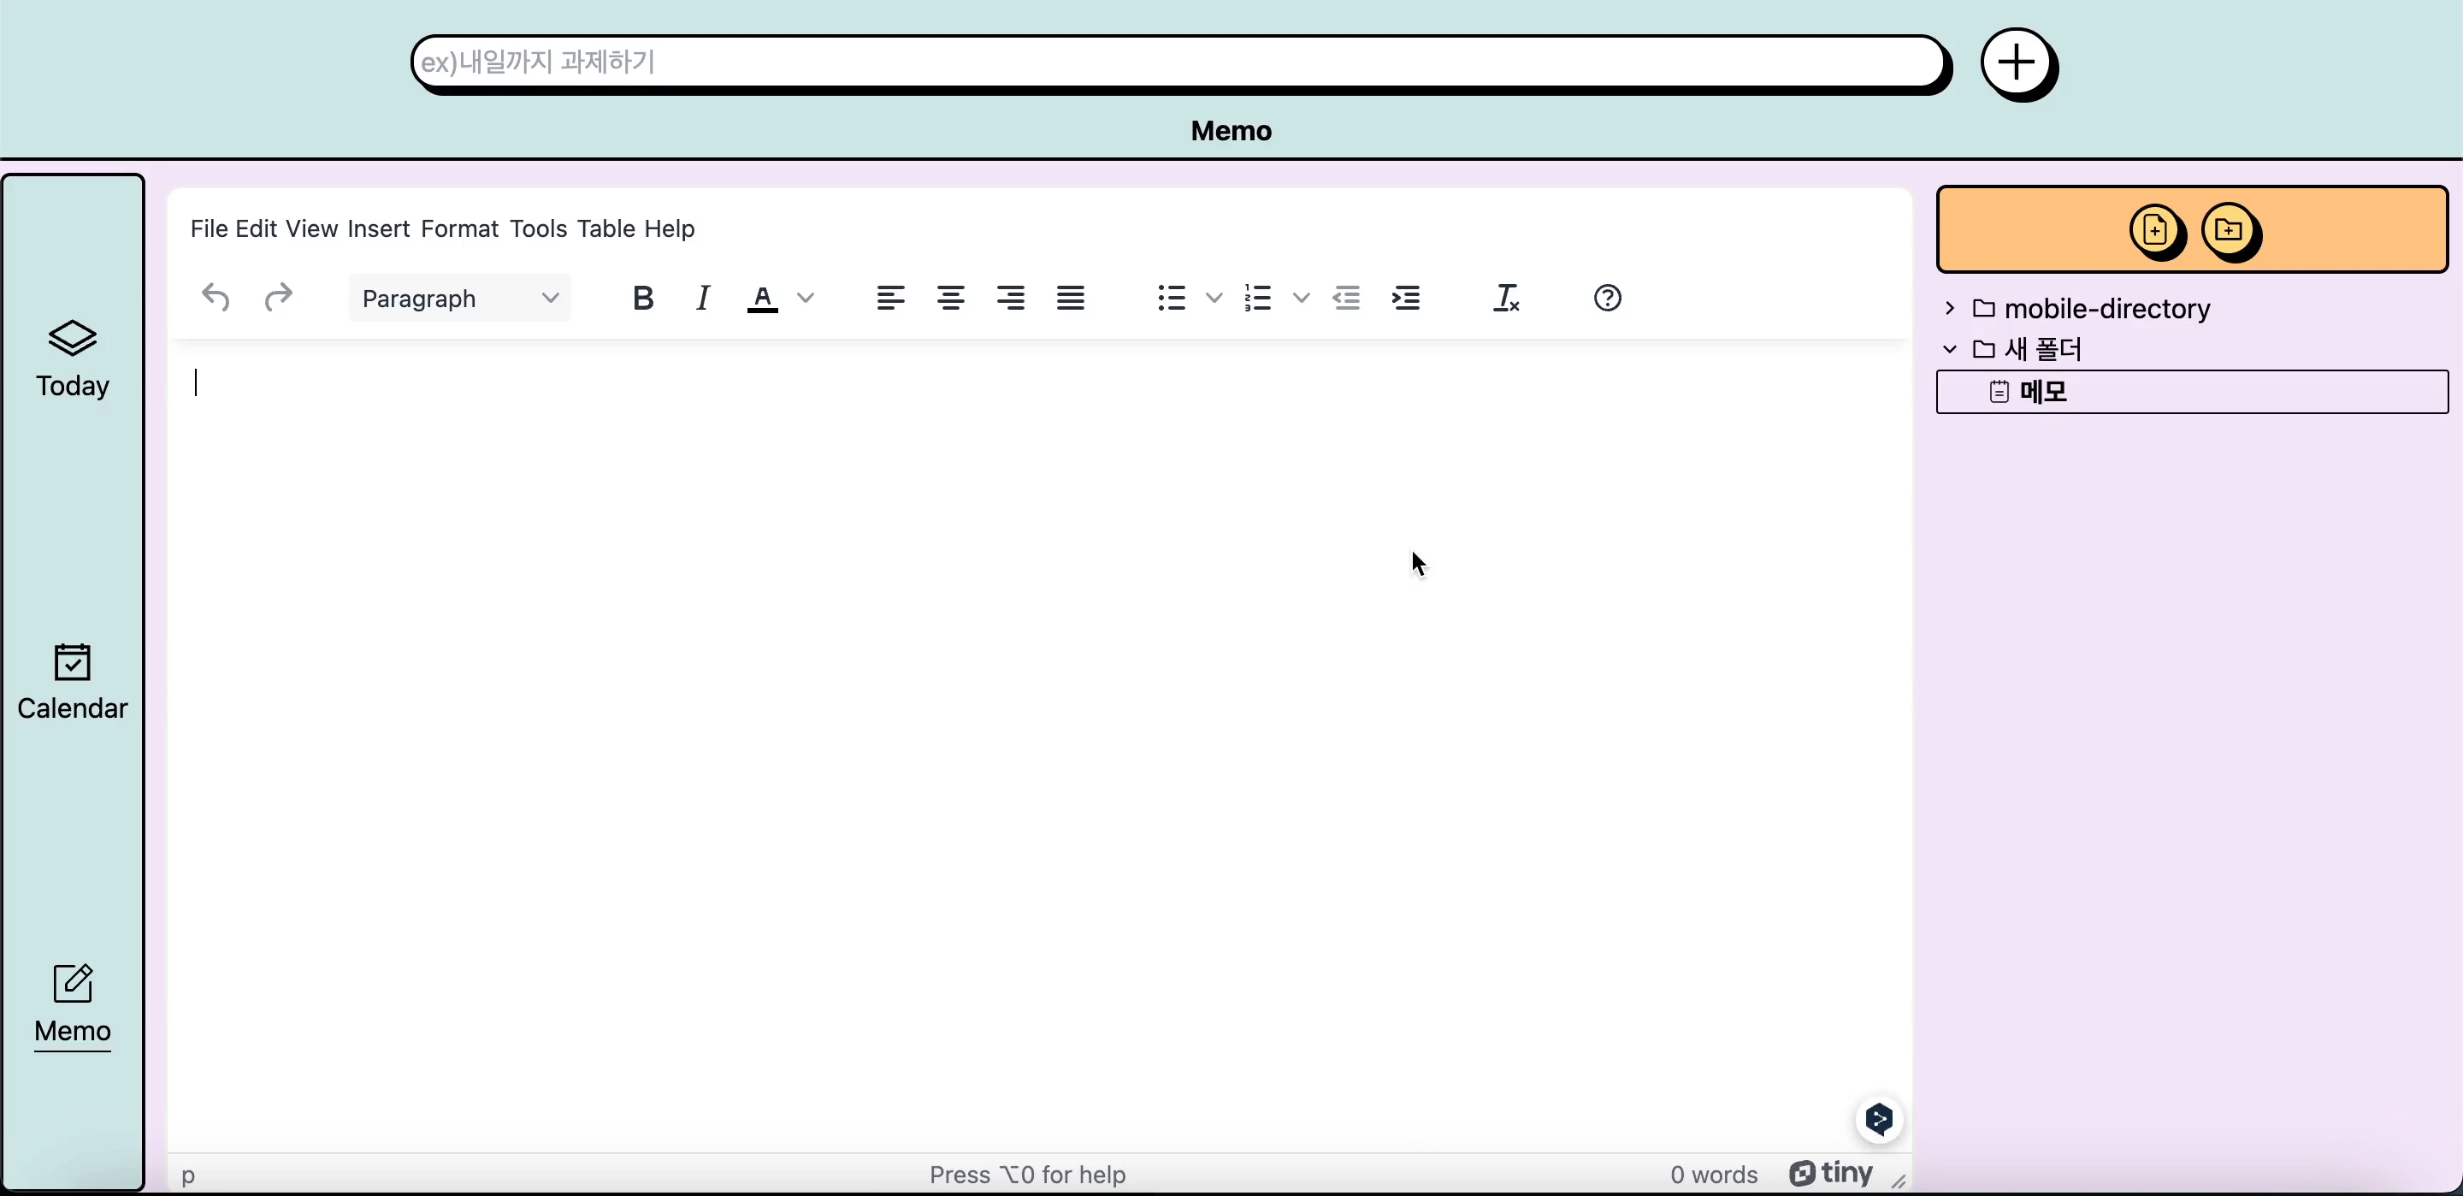Viewport: 2463px width, 1196px height.
Task: Open the editor help question icon
Action: point(1607,299)
